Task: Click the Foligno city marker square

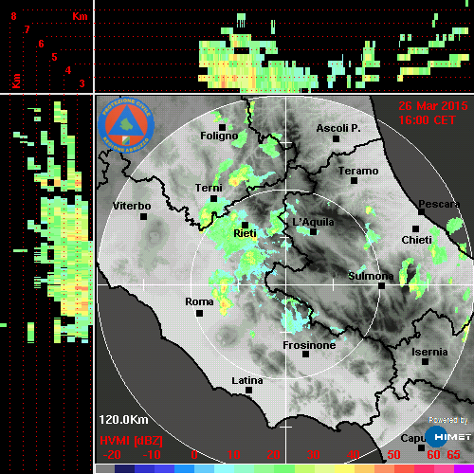Action: tap(222, 127)
